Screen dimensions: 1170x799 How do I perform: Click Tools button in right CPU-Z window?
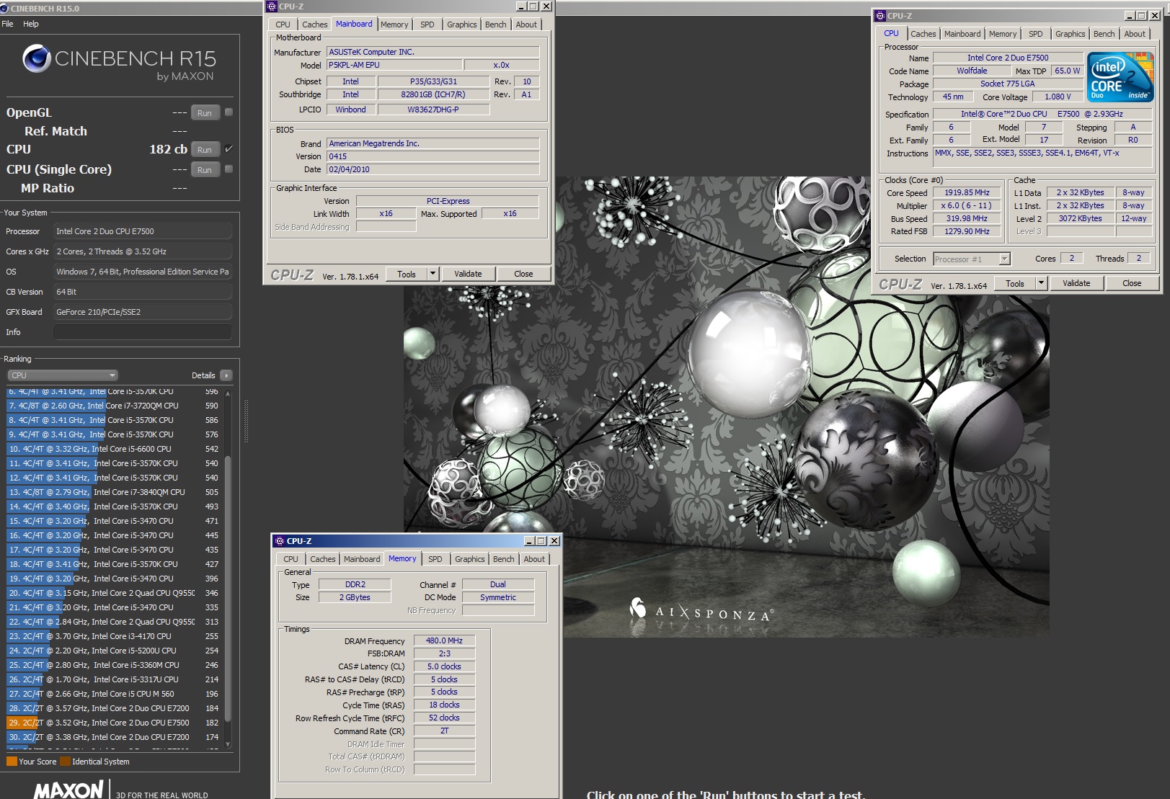click(1015, 283)
